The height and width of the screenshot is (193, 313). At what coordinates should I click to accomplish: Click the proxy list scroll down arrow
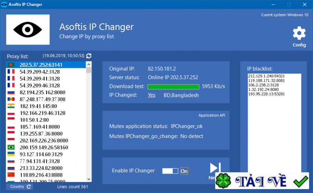(89, 179)
